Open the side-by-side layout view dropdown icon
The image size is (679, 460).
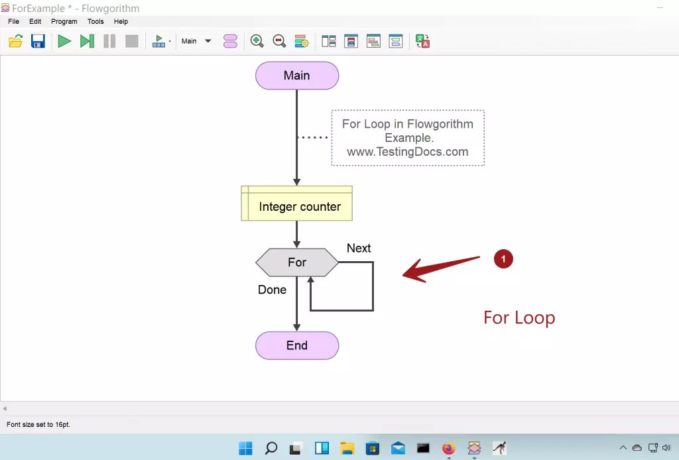coord(328,40)
